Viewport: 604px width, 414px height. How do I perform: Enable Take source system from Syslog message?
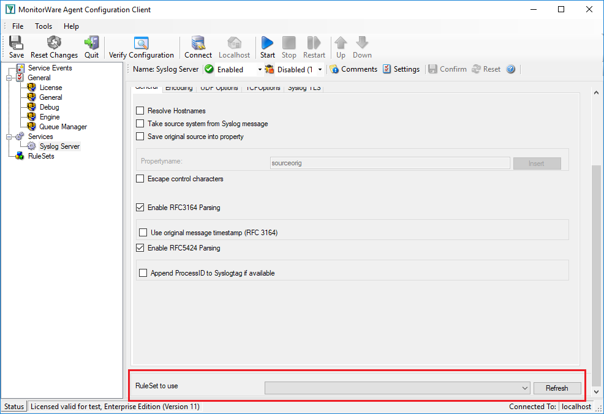pyautogui.click(x=140, y=123)
